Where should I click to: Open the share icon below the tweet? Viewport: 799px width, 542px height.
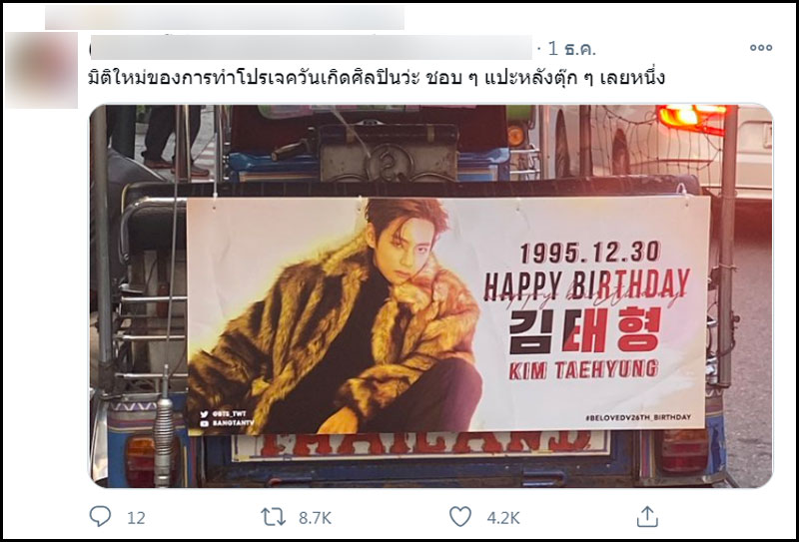click(647, 516)
